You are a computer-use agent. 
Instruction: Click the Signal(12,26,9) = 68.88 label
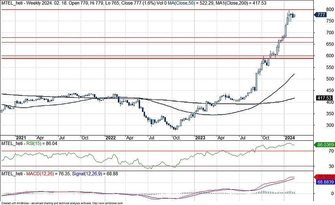click(x=95, y=174)
